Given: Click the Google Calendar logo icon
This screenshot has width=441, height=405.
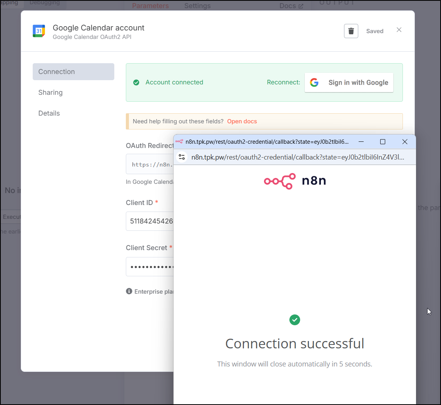Looking at the screenshot, I should [x=39, y=31].
